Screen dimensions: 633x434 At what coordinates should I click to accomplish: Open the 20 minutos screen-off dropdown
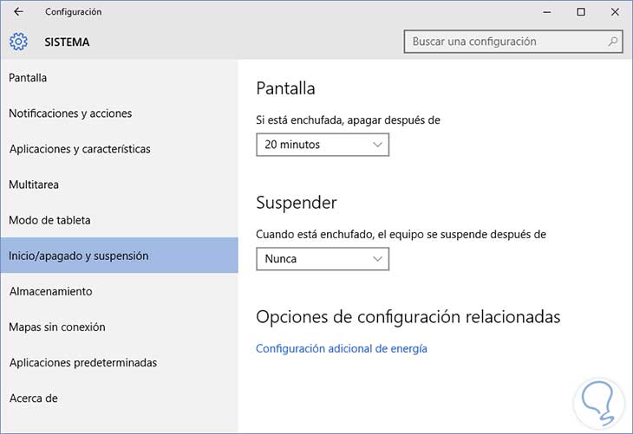coord(323,145)
